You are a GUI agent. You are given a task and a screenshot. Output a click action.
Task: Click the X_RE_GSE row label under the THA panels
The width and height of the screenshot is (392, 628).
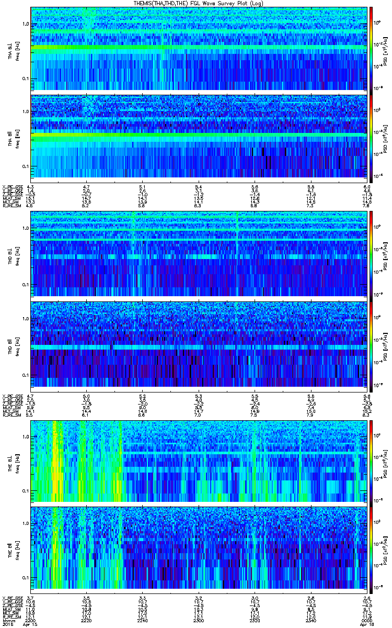11,187
